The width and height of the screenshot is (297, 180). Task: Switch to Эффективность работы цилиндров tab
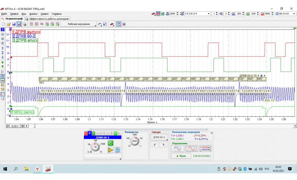47,19
